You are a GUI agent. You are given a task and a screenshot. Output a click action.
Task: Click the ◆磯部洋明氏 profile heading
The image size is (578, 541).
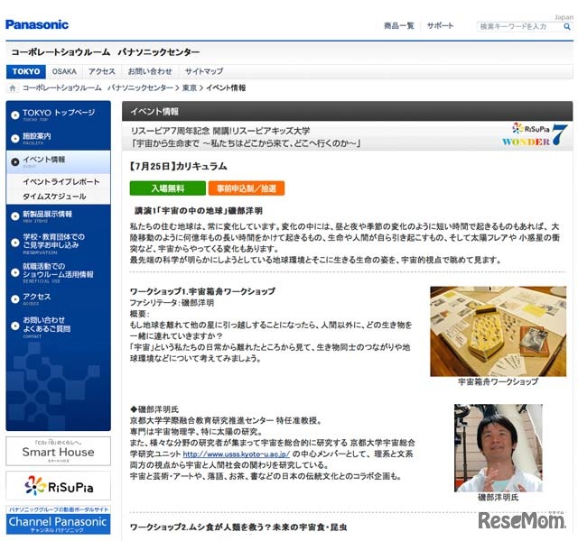tap(154, 409)
